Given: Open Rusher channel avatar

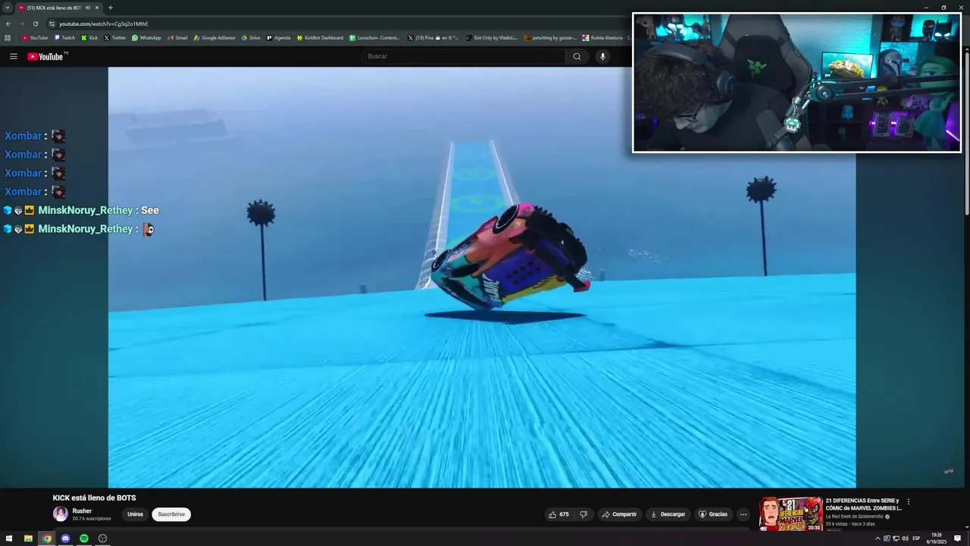Looking at the screenshot, I should (61, 514).
